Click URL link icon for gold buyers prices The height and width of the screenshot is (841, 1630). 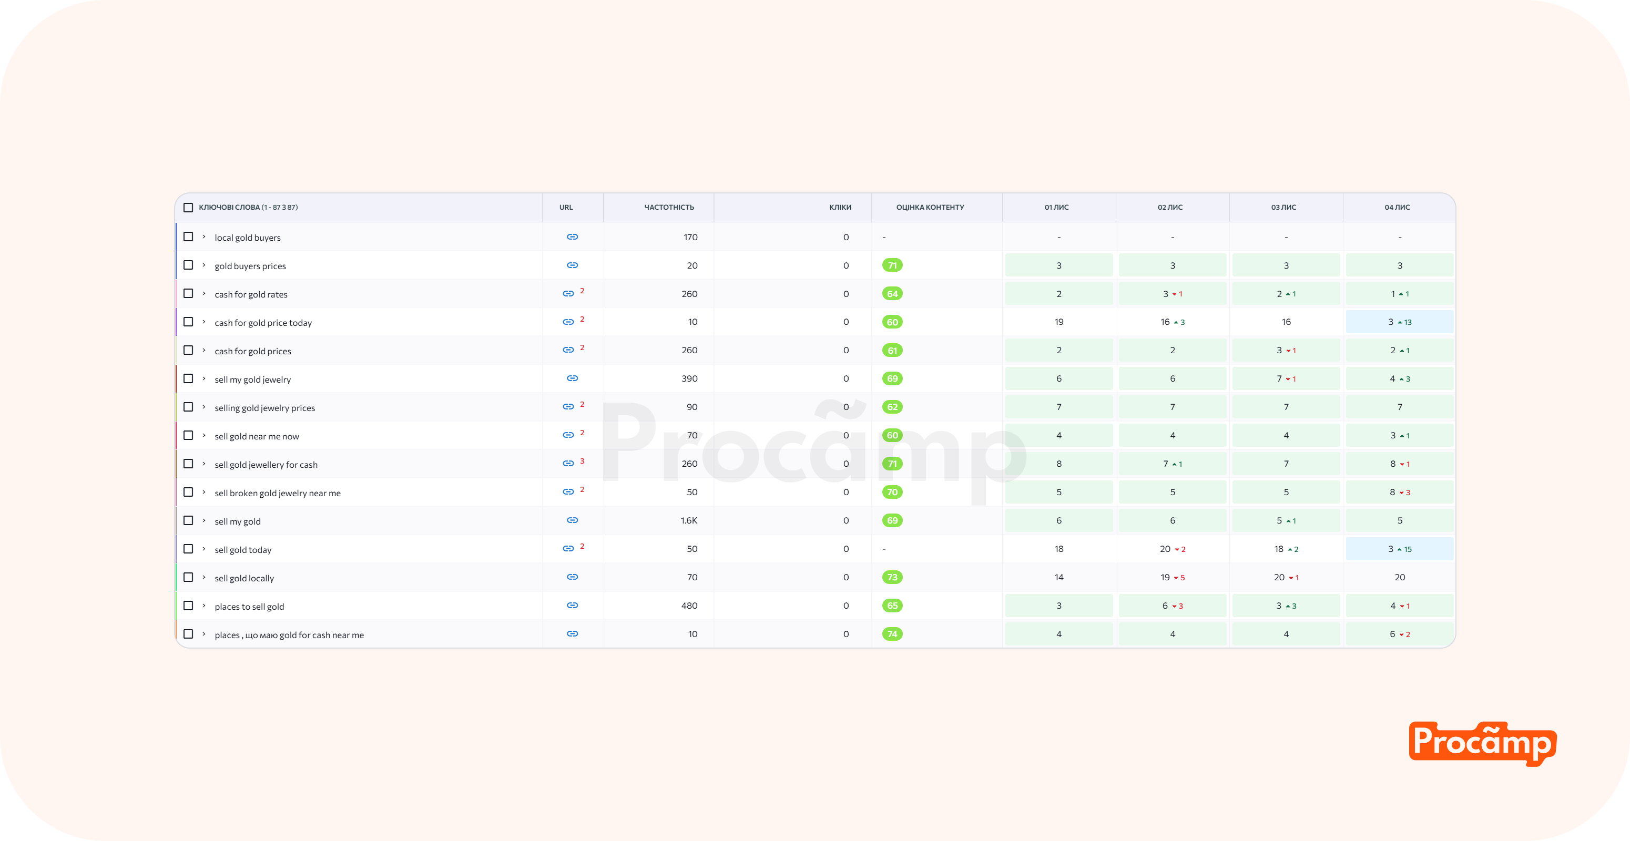tap(572, 265)
